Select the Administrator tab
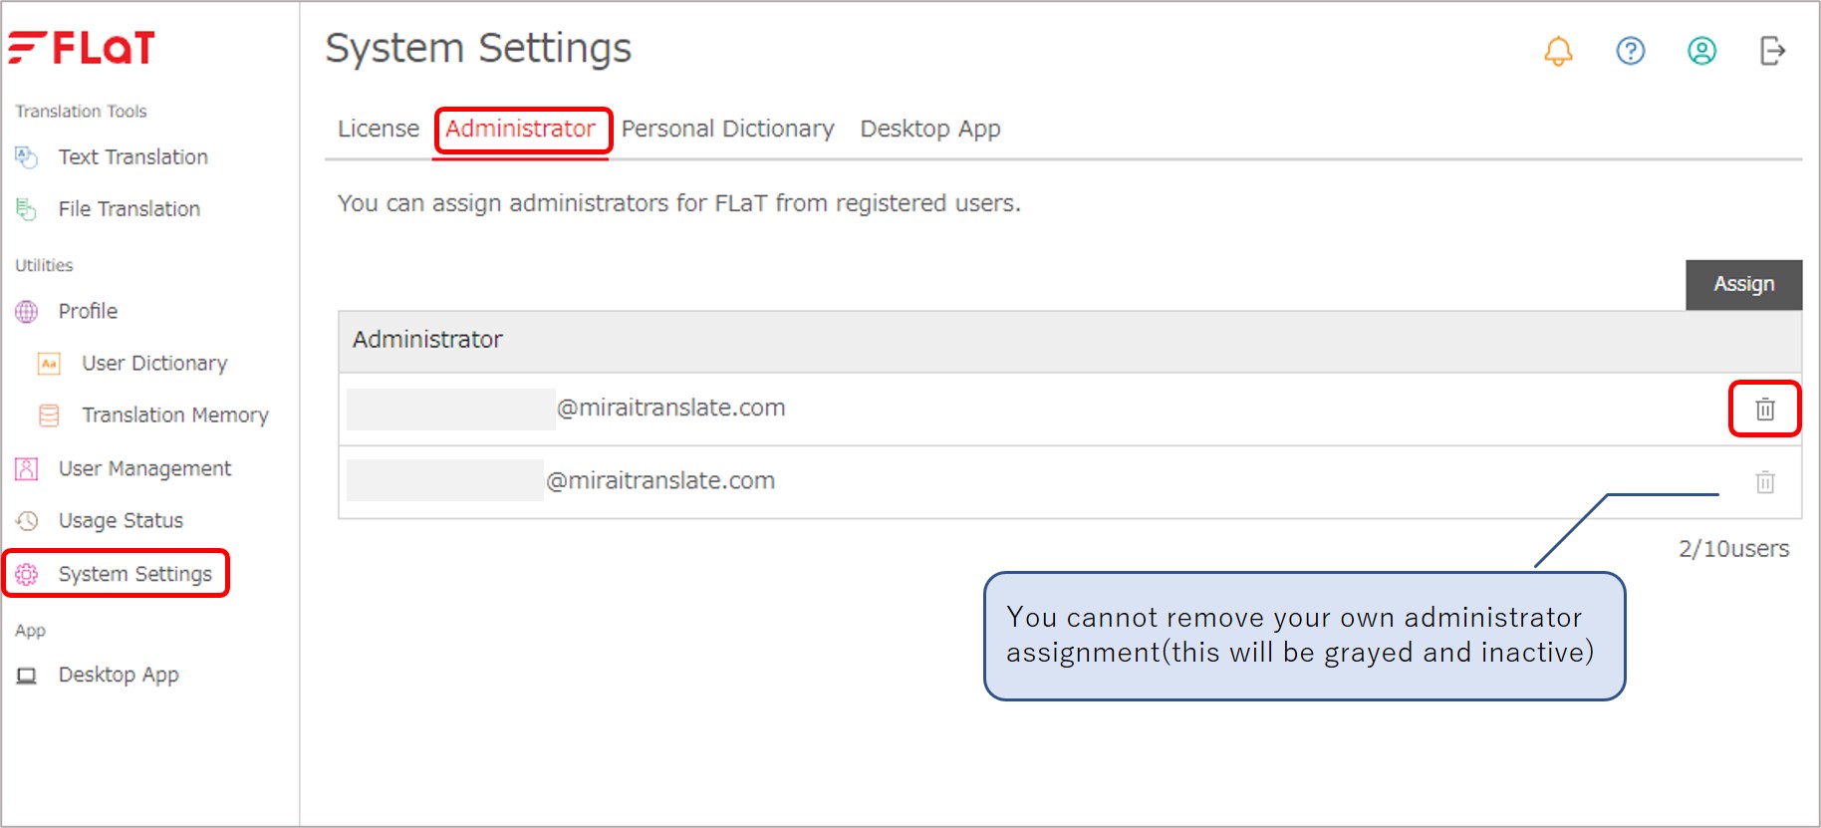Viewport: 1821px width, 828px height. (520, 129)
